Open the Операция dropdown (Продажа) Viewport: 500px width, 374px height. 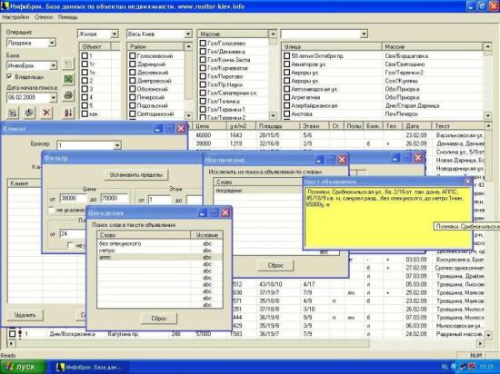click(52, 43)
